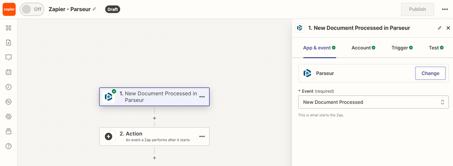This screenshot has height=166, width=453.
Task: Open the activity status sidebar icon
Action: pos(8,102)
